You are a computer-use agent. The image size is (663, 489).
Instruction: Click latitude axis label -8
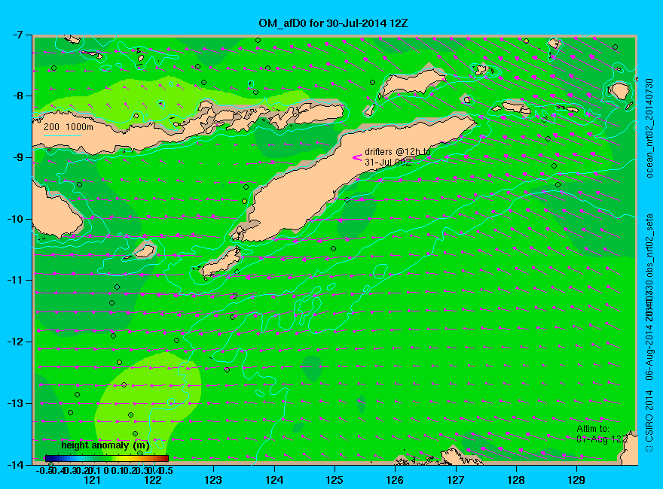pyautogui.click(x=17, y=96)
